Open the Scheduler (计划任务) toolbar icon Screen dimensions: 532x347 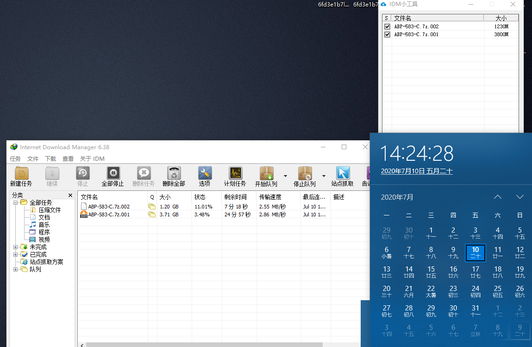point(236,173)
